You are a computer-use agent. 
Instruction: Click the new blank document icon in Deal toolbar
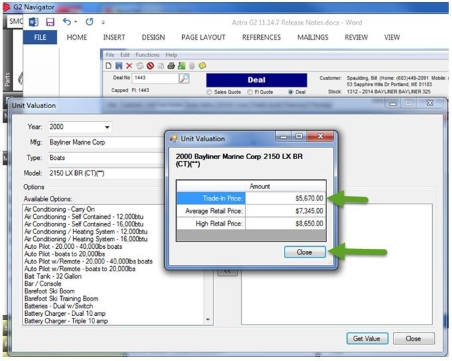[x=108, y=66]
